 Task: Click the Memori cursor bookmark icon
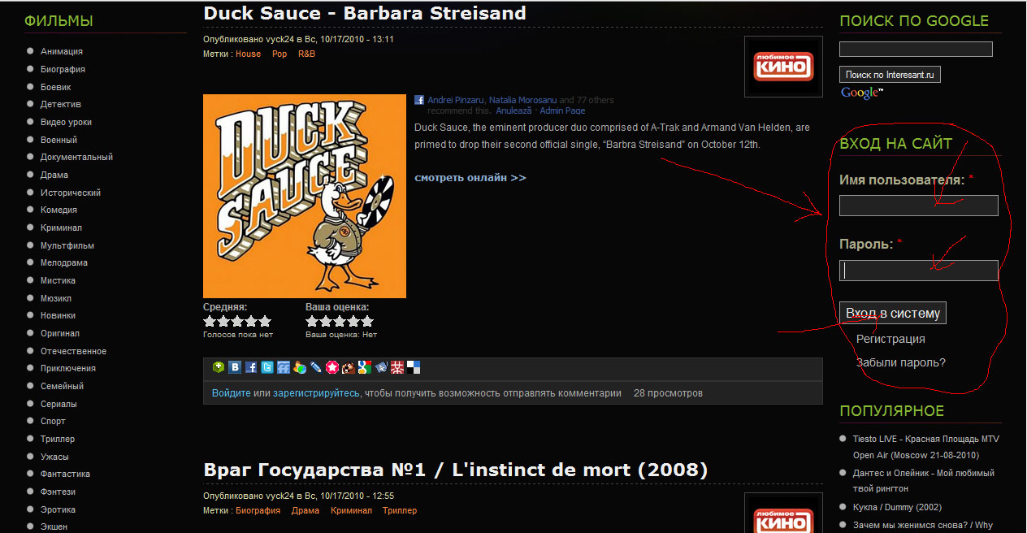381,367
